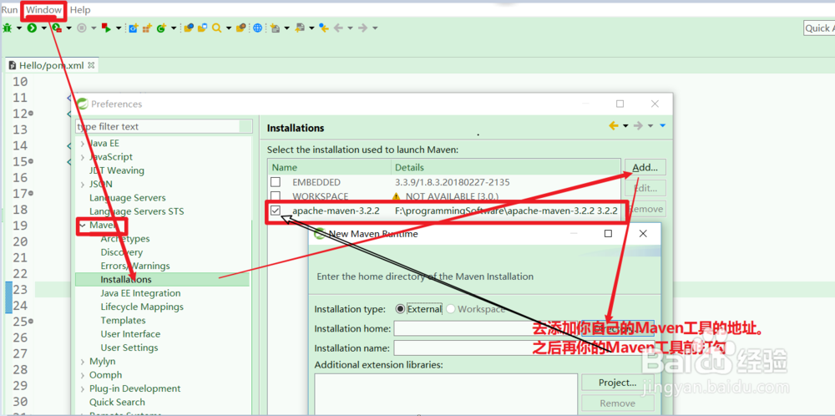
Task: Expand the JavaScript tree node
Action: [83, 157]
